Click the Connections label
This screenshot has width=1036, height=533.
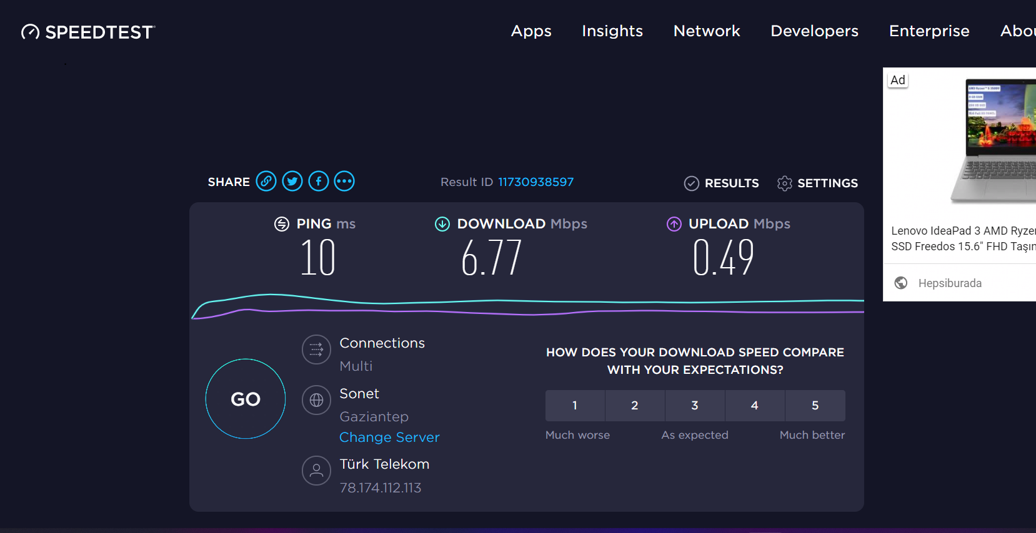coord(382,343)
